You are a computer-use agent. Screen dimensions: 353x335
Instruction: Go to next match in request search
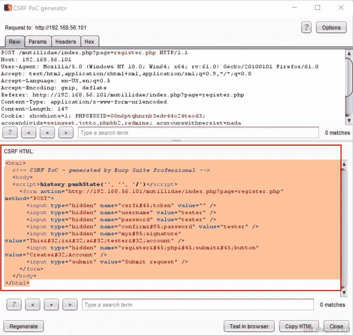(66, 133)
